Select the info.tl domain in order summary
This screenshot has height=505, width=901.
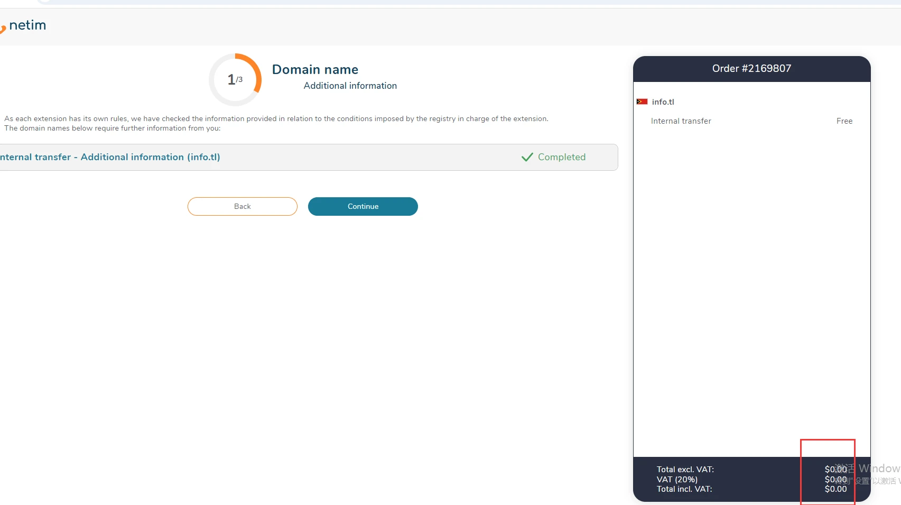pos(663,102)
